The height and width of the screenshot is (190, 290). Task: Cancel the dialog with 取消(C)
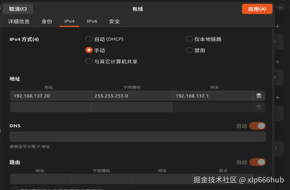point(18,9)
